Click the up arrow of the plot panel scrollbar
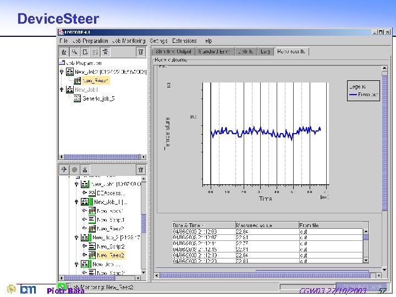Image resolution: width=396 pixels, height=297 pixels. coord(384,68)
